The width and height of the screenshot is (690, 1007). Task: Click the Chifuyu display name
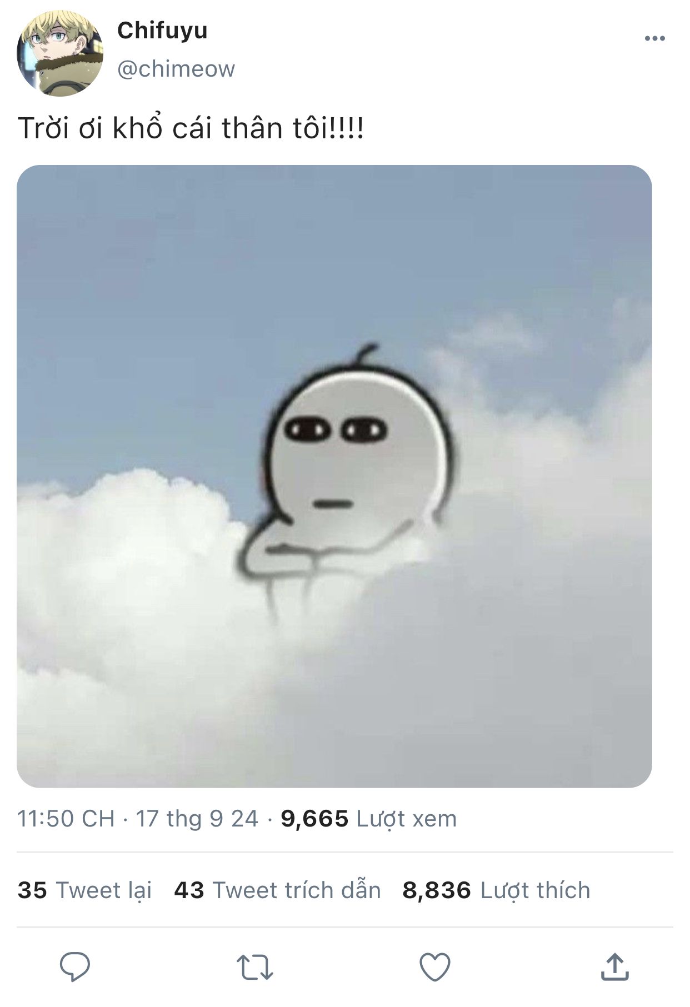(162, 31)
